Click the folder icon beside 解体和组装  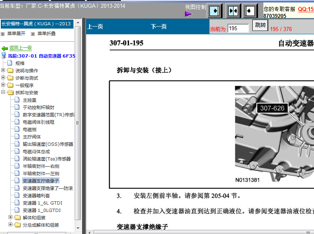tap(18, 218)
